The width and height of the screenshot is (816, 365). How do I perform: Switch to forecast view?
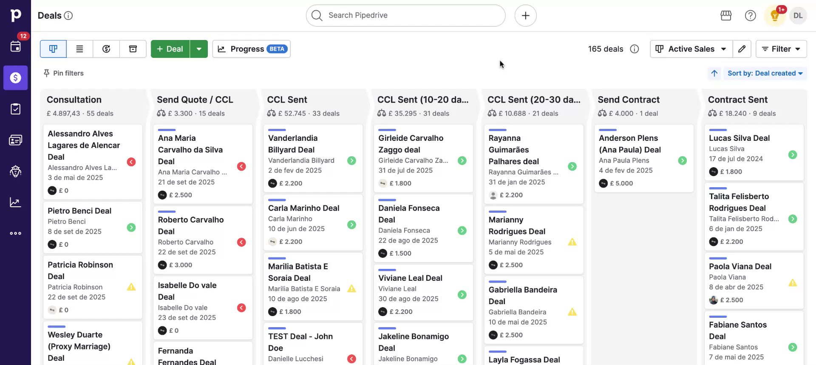click(106, 49)
